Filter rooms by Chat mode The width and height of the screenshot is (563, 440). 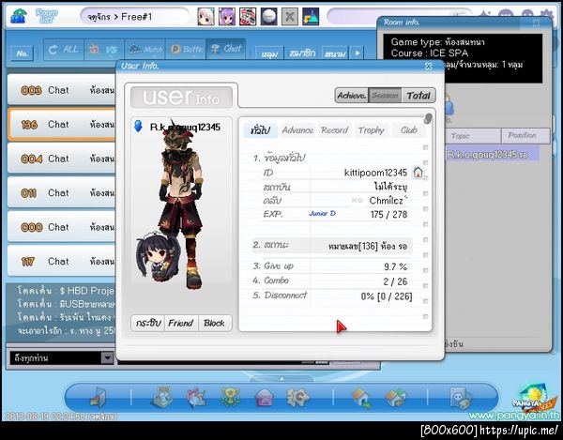(226, 49)
